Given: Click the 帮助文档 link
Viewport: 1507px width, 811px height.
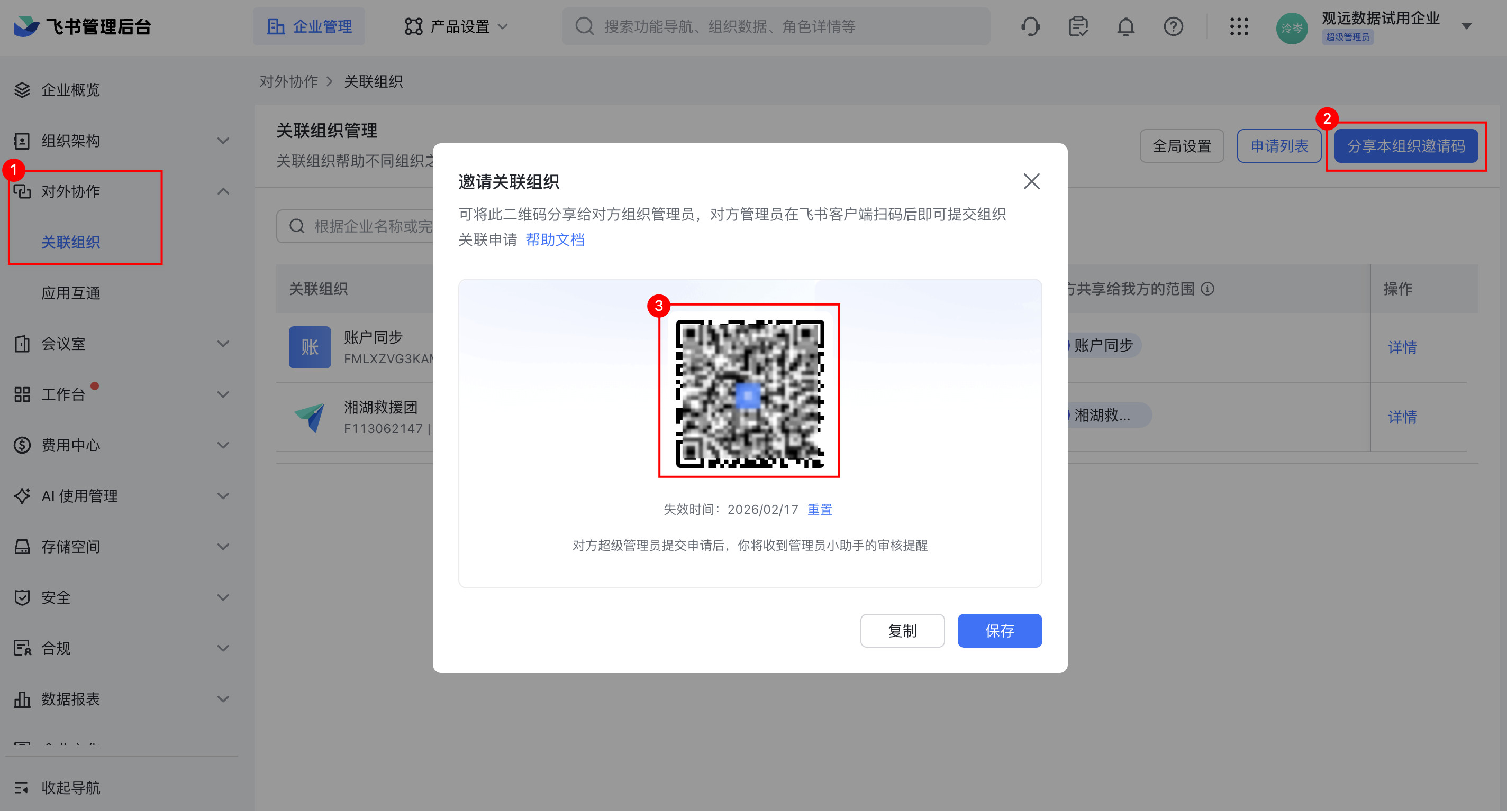Looking at the screenshot, I should tap(555, 239).
